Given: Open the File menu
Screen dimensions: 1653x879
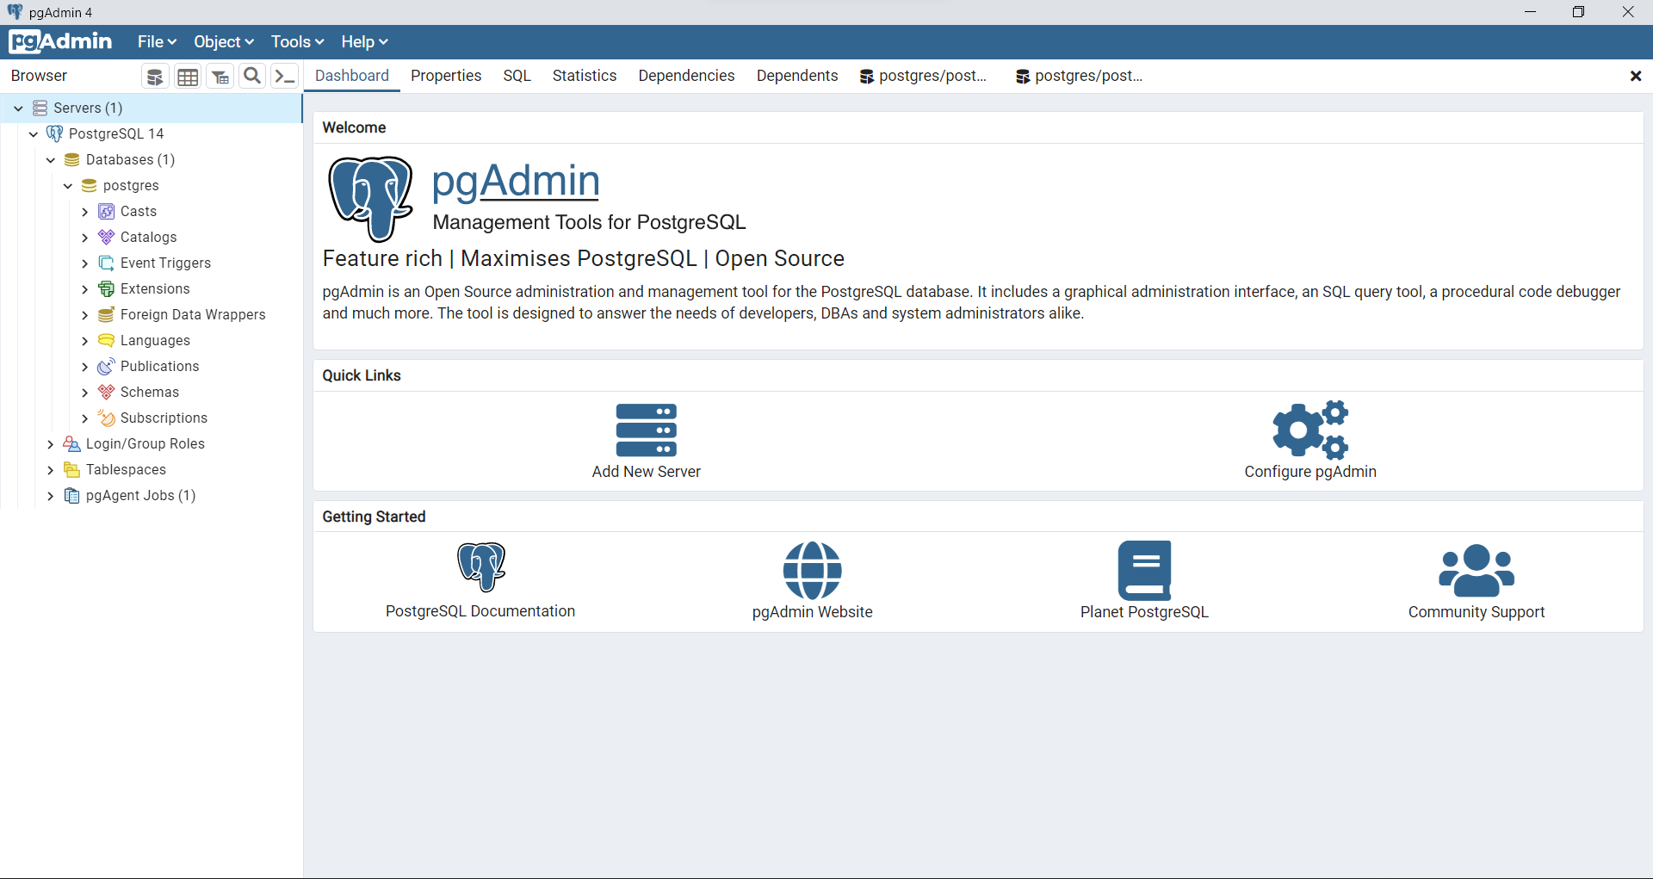Looking at the screenshot, I should click(157, 42).
